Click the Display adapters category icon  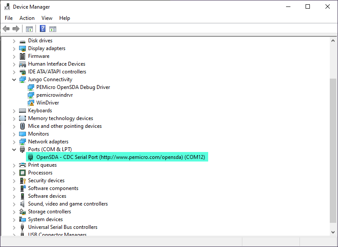(23, 49)
